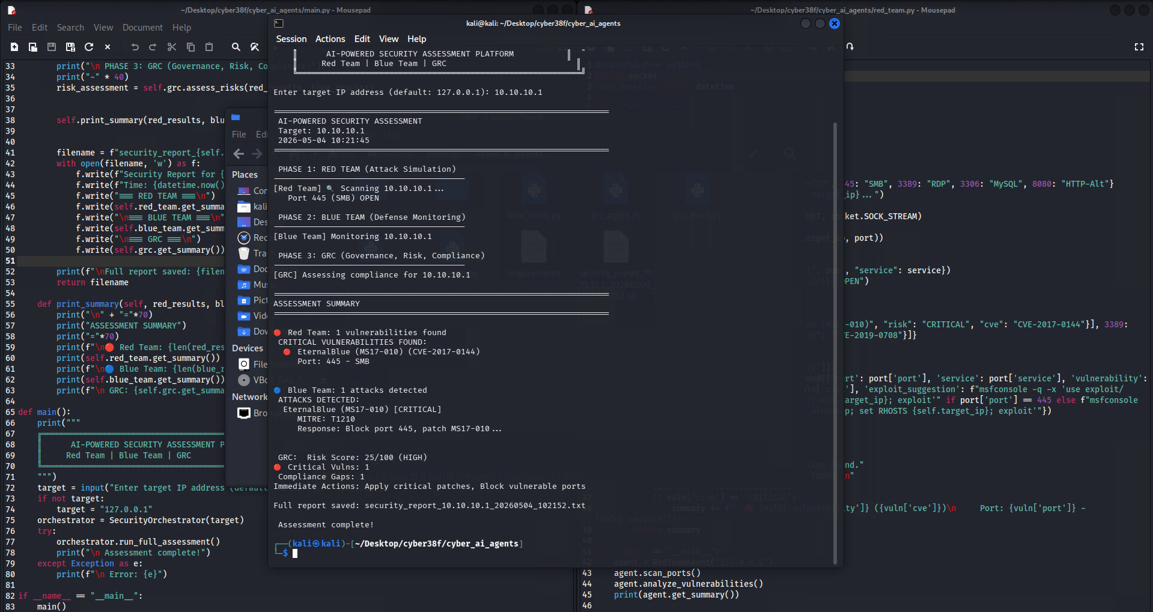This screenshot has height=612, width=1153.
Task: Click Save As icon in main.py Mousepad
Action: [70, 47]
